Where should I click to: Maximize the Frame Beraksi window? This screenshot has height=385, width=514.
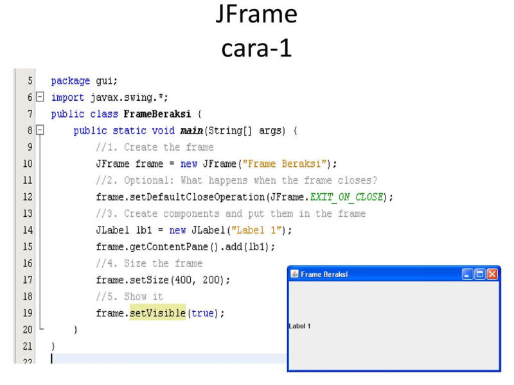coord(480,274)
